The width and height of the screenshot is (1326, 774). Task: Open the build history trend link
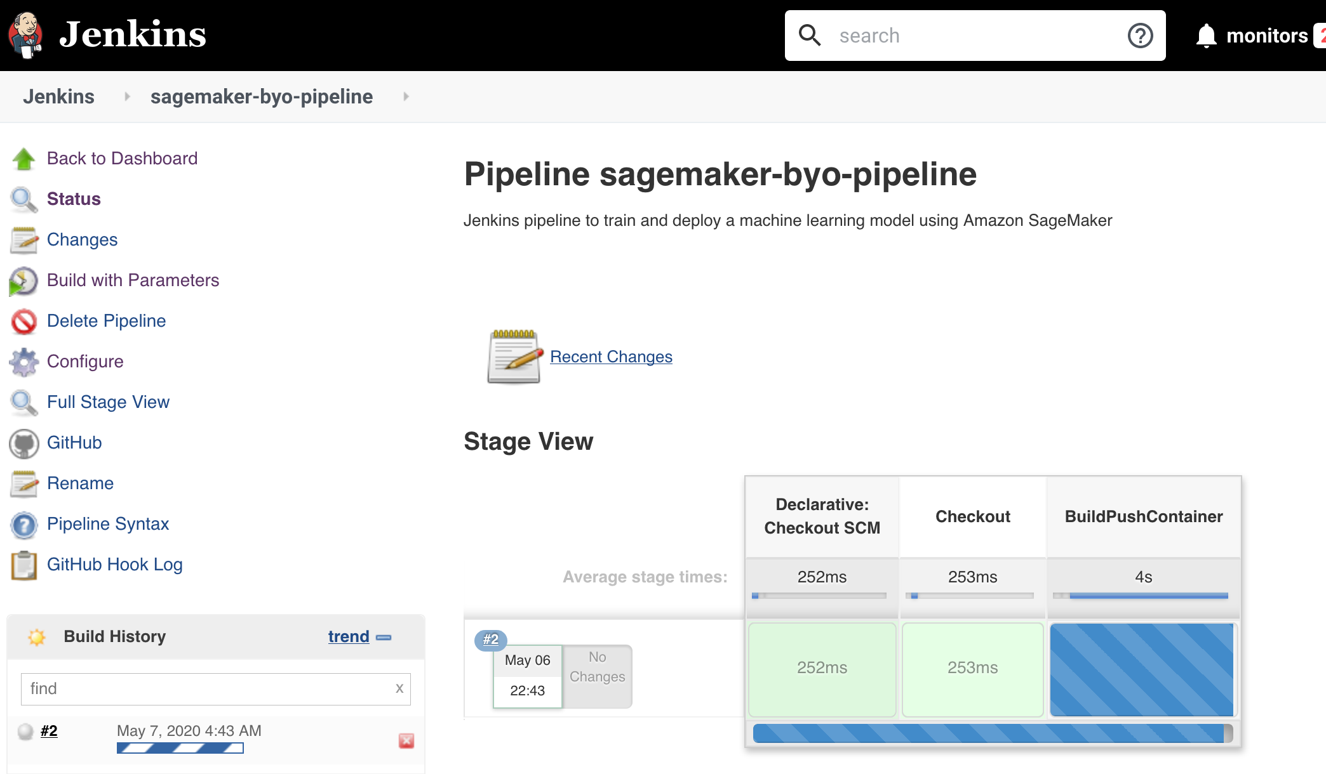(x=348, y=636)
